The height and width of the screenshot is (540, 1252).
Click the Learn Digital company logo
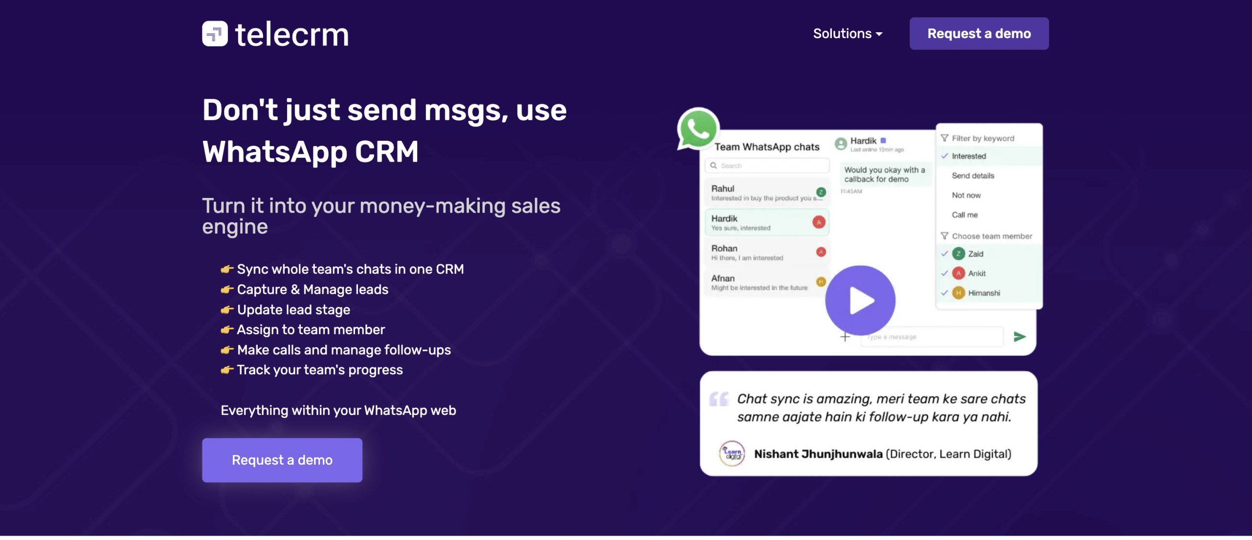[x=732, y=454]
